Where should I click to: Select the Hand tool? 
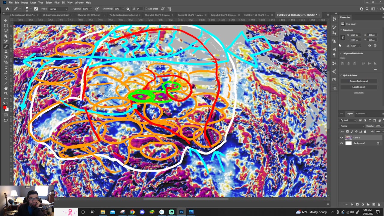tap(6, 88)
